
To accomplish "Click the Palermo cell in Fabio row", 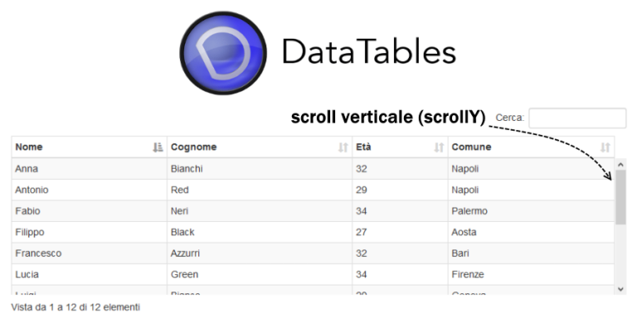I will (x=531, y=211).
